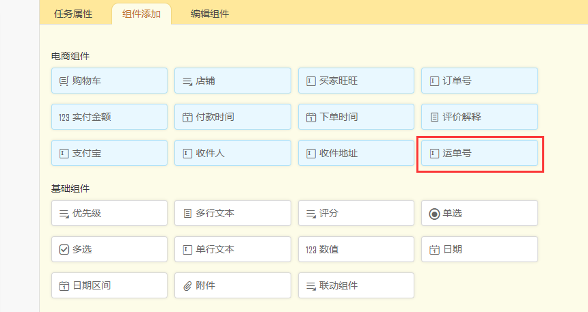Add the 买家旺旺 component
The image size is (588, 312).
click(356, 81)
